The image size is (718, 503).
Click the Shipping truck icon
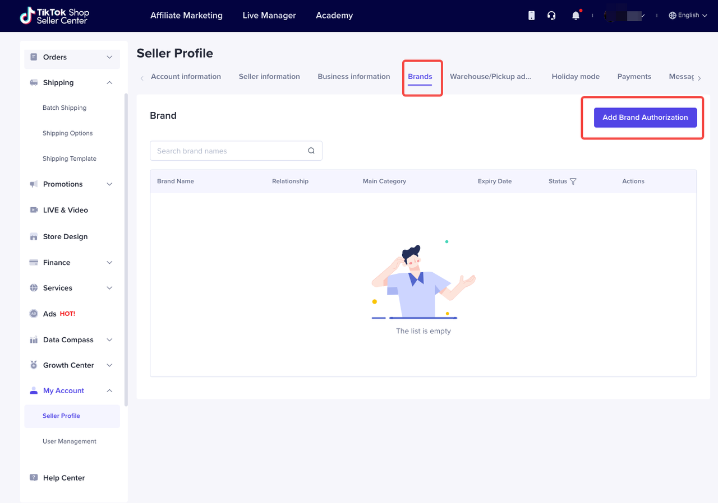click(x=34, y=83)
